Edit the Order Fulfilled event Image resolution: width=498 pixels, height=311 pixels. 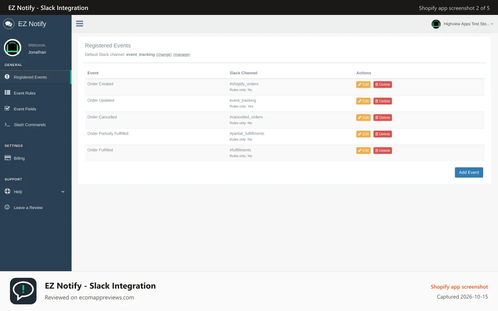click(x=364, y=151)
